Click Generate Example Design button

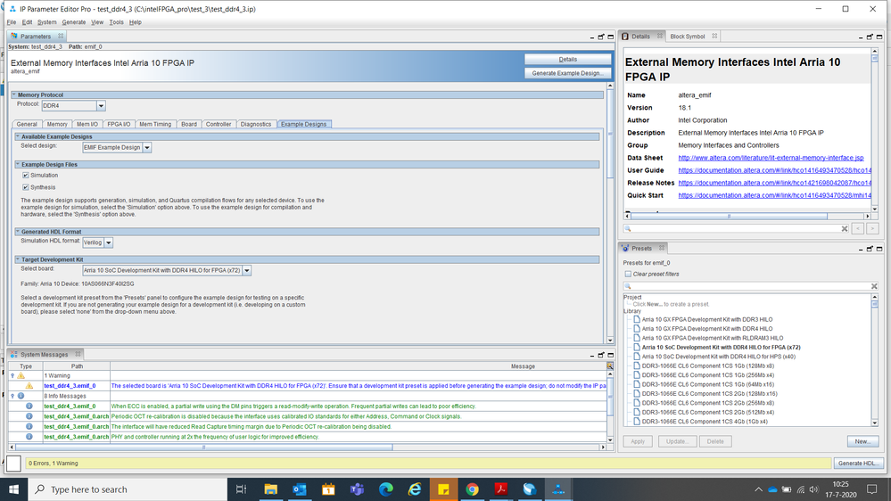click(x=567, y=73)
